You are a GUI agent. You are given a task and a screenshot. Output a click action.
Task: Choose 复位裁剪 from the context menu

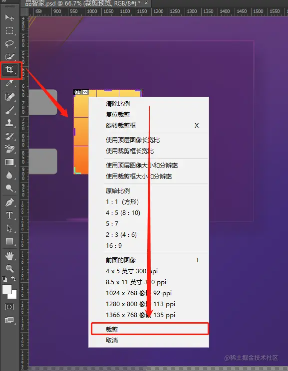tap(149, 115)
